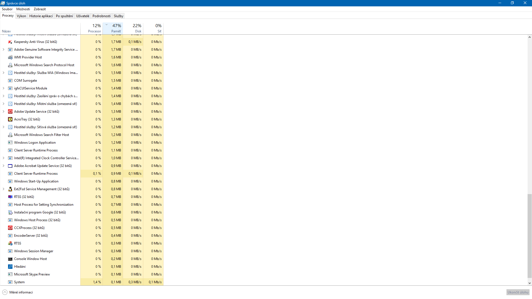Switch to the Po spuštění tab
This screenshot has width=532, height=299.
(x=64, y=16)
